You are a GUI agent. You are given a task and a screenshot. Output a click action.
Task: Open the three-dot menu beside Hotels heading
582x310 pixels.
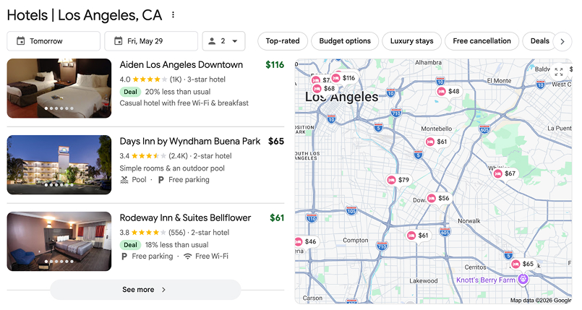tap(173, 15)
